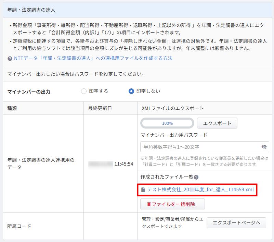Click the 100% export progress bar
Screen dimensions: 274x242
pyautogui.click(x=167, y=123)
